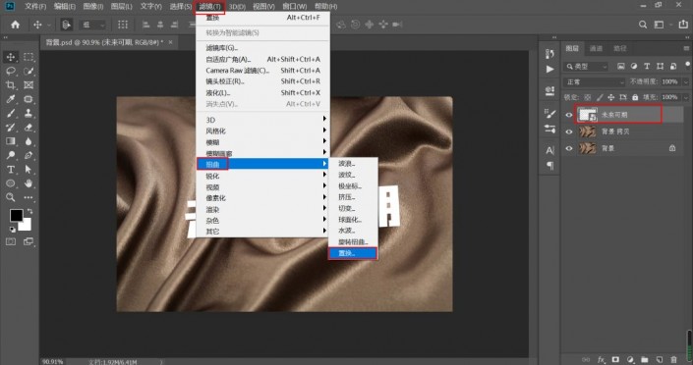
Task: Click the search magnifier in options bar
Action: pyautogui.click(x=643, y=25)
